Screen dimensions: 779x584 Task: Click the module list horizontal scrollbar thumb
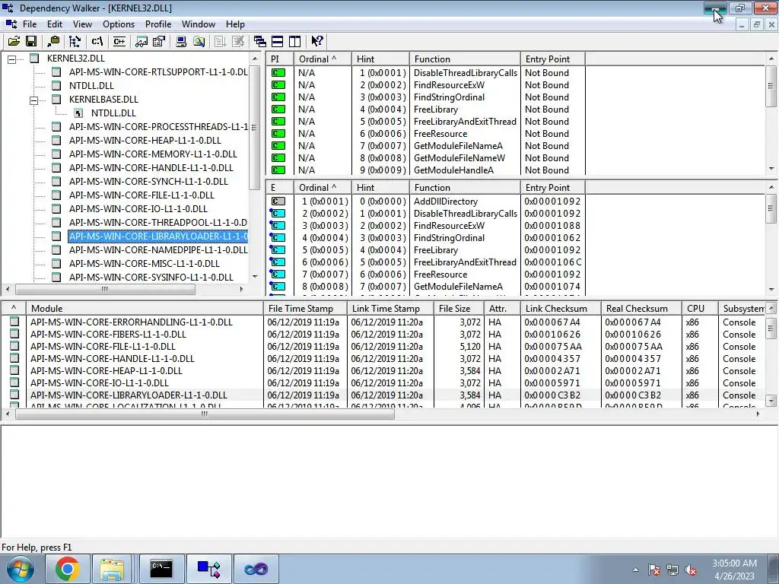205,414
